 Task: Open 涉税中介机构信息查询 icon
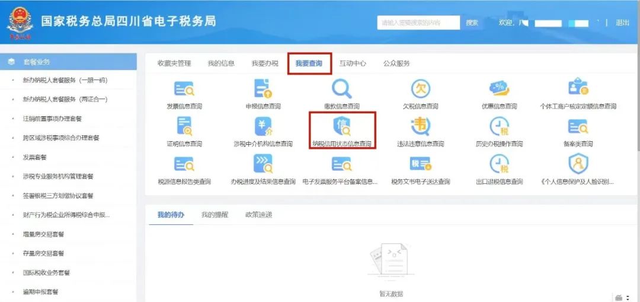point(263,126)
